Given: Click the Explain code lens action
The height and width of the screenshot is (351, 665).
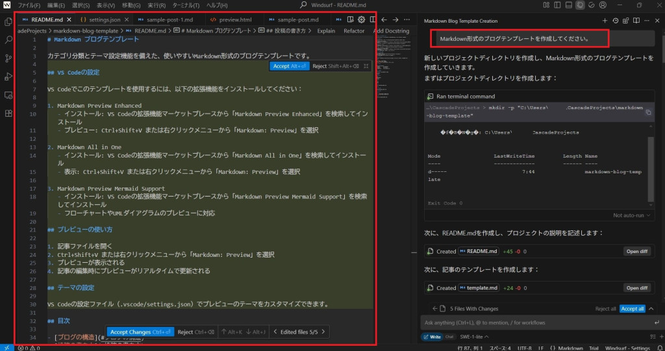Looking at the screenshot, I should pyautogui.click(x=326, y=31).
